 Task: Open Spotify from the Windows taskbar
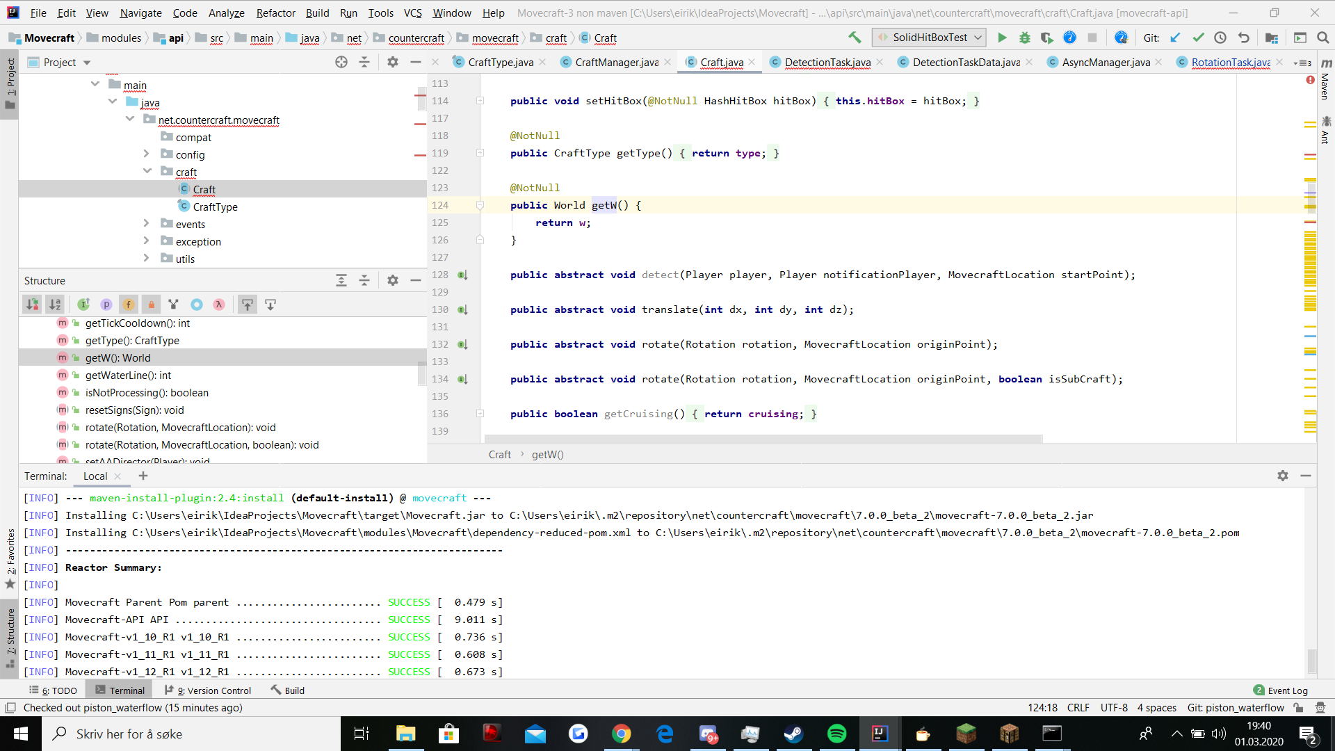click(x=836, y=734)
